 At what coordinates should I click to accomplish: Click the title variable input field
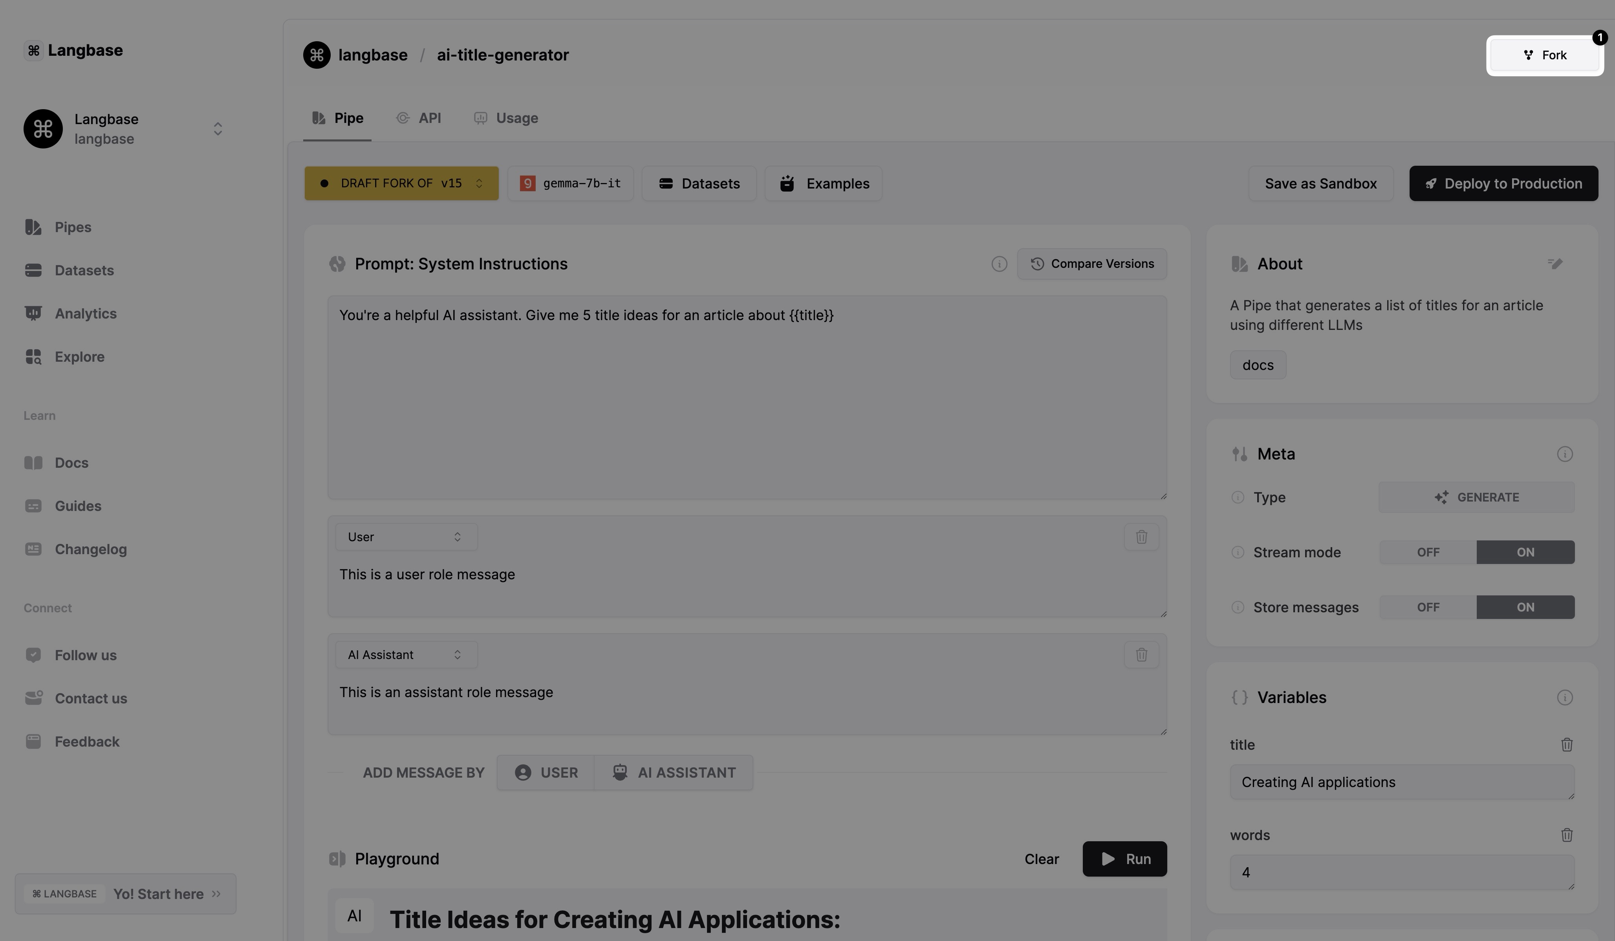click(x=1402, y=782)
